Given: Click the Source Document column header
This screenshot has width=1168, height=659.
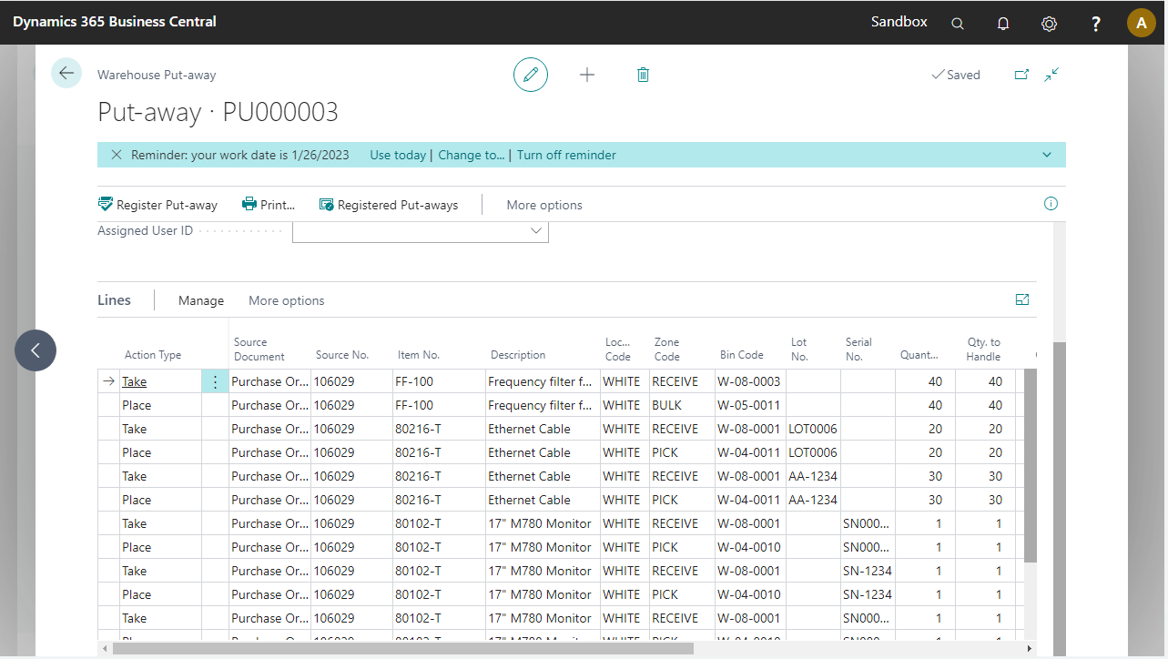Looking at the screenshot, I should 259,350.
